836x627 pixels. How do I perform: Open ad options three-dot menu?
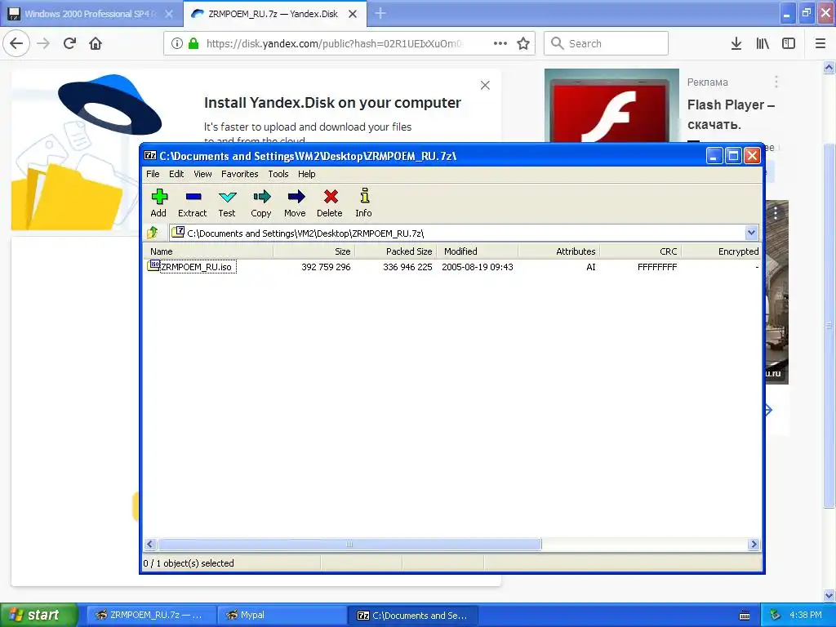tap(776, 82)
